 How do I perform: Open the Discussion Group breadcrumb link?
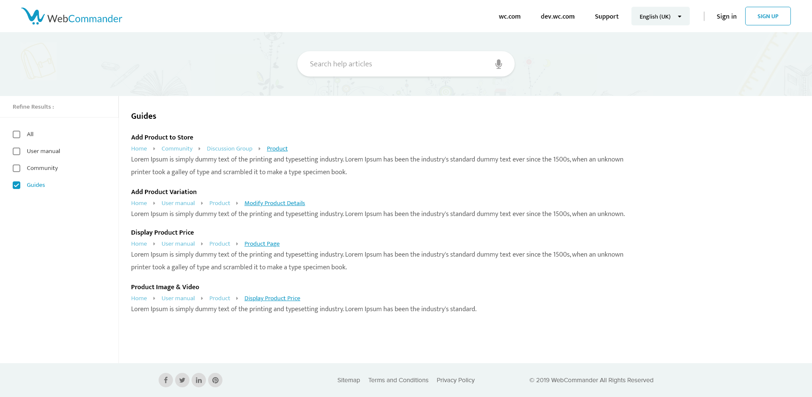[x=229, y=149]
